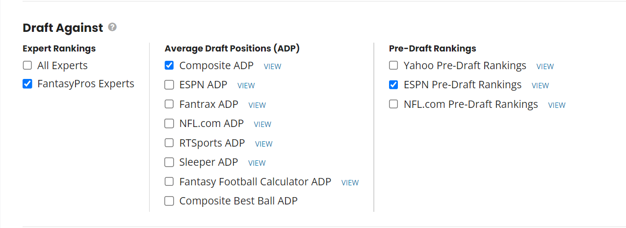Uncheck the Composite ADP checkbox
This screenshot has width=626, height=228.
coord(169,65)
